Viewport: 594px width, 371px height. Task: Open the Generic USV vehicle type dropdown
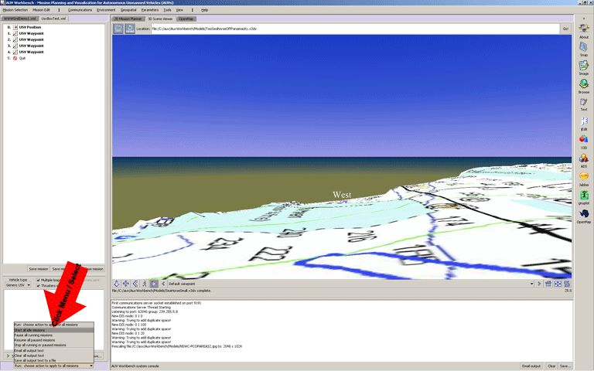[19, 285]
